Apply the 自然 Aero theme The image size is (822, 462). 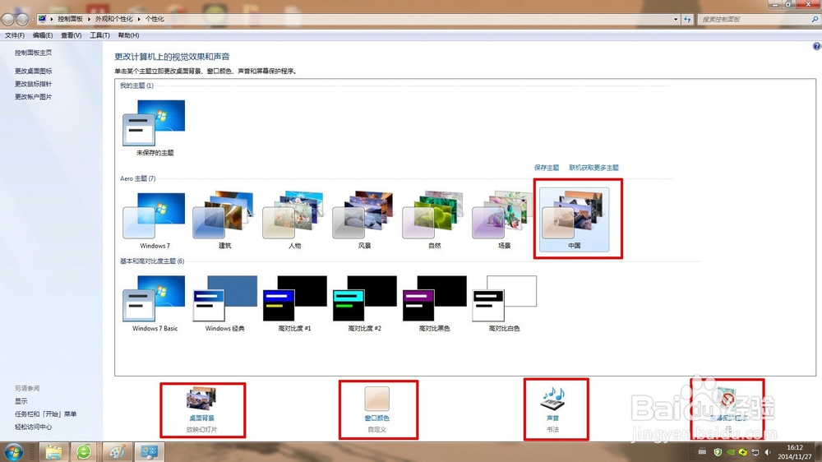pyautogui.click(x=434, y=221)
